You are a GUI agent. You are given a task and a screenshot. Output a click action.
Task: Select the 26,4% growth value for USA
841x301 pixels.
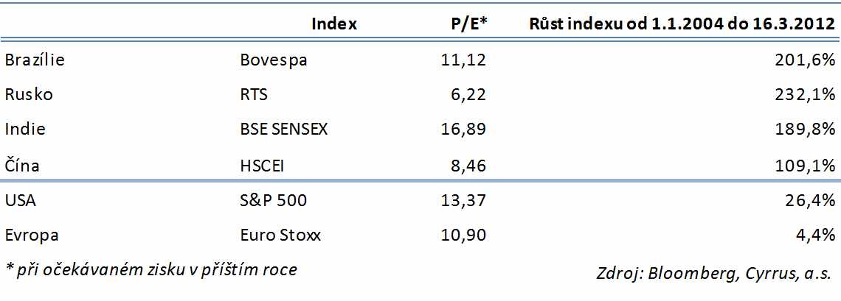click(x=813, y=201)
